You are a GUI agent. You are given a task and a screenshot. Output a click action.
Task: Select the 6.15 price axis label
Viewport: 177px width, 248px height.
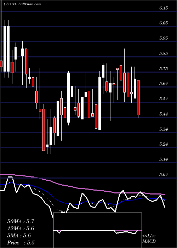[164, 8]
